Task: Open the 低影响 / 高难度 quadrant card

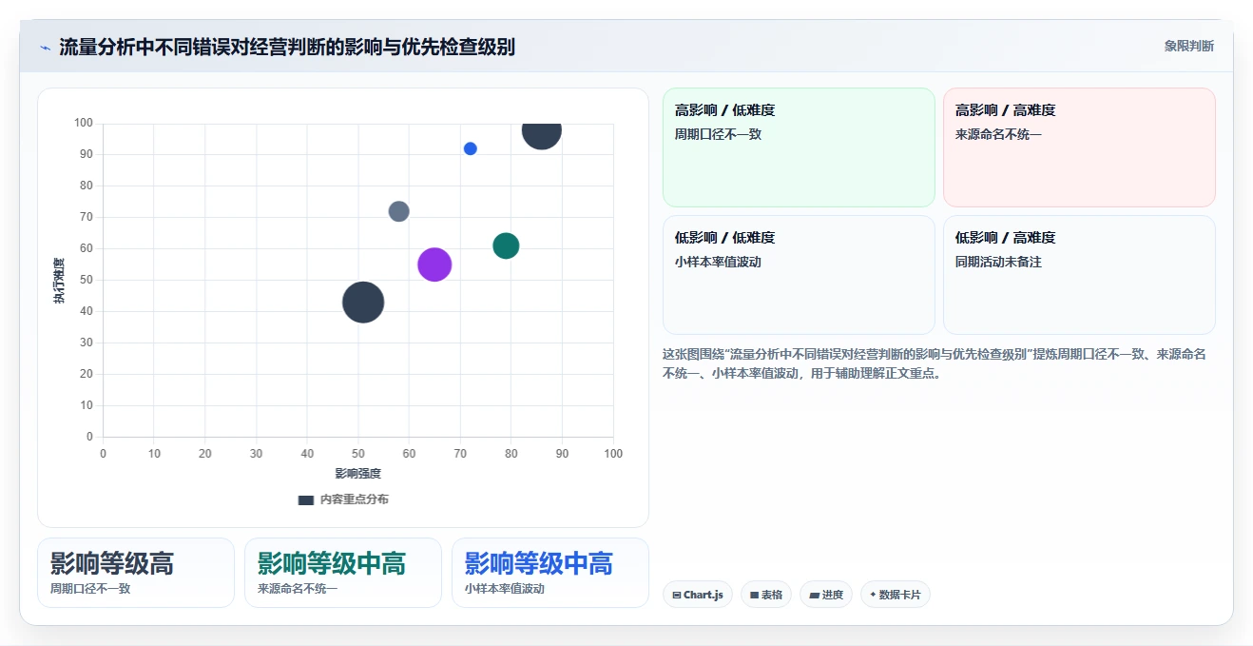Action: click(1079, 275)
